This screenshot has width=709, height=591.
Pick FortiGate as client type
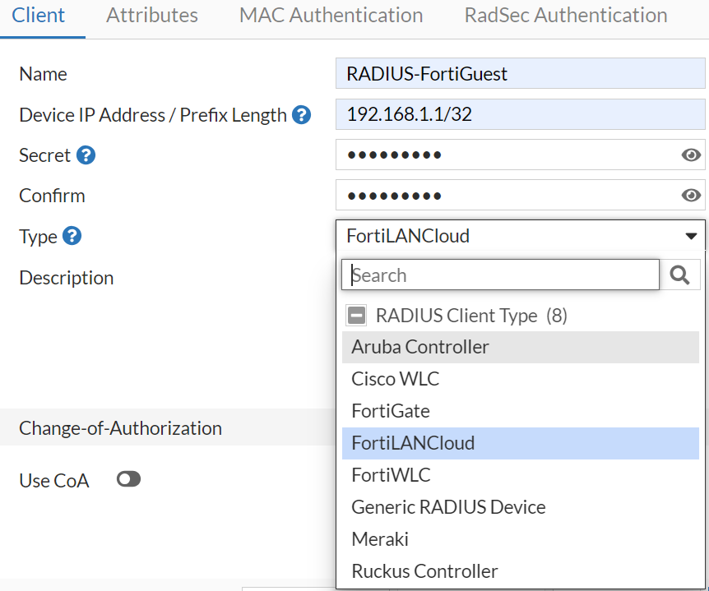pos(521,411)
